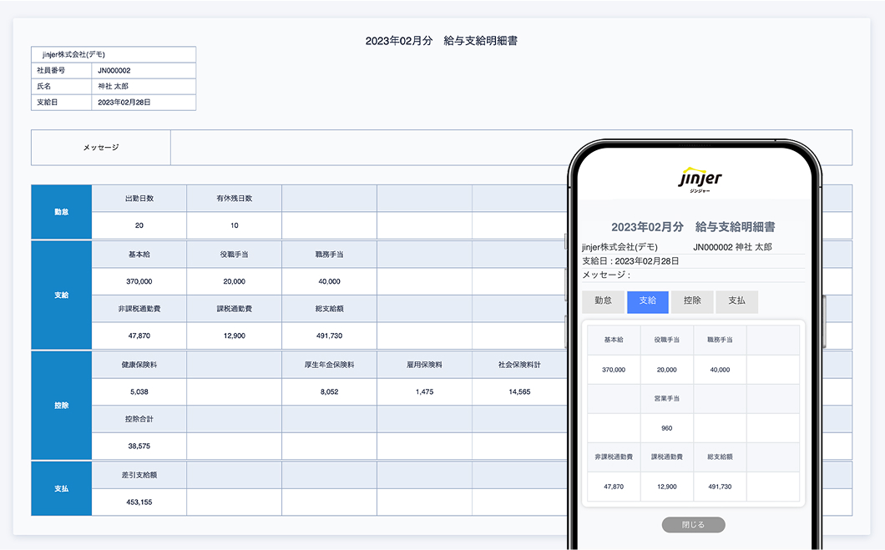Screen dimensions: 885x550
Task: Click the 給与支給明細書 title at the top of the desktop page
Action: tap(441, 41)
